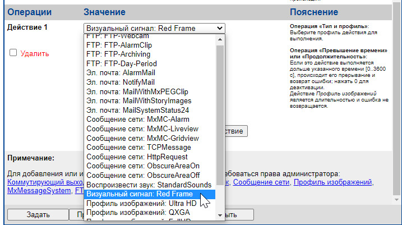Click the Задать button
This screenshot has height=225, width=402.
coord(38,214)
